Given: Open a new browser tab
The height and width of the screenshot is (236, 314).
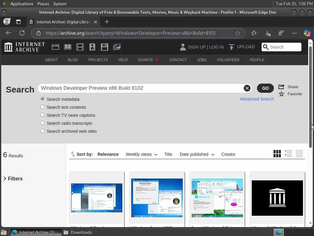Looking at the screenshot, I should tap(107, 22).
